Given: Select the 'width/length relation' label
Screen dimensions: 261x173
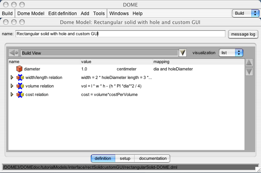Looking at the screenshot, I should [44, 77].
